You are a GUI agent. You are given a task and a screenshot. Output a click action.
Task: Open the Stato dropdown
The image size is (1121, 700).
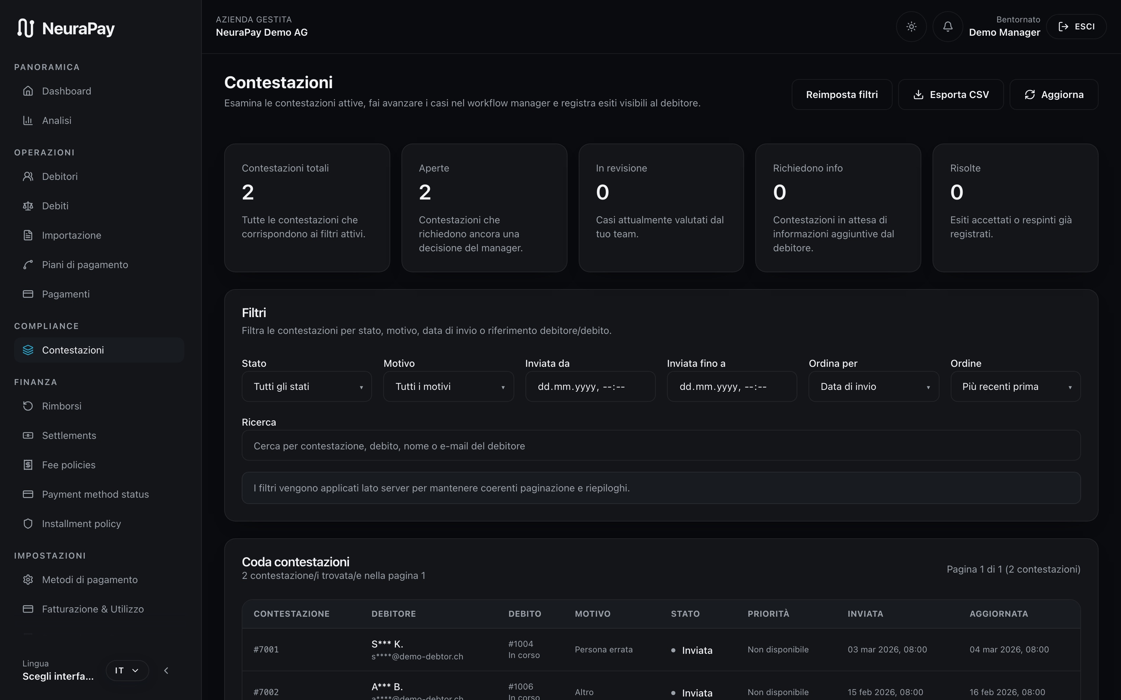307,386
